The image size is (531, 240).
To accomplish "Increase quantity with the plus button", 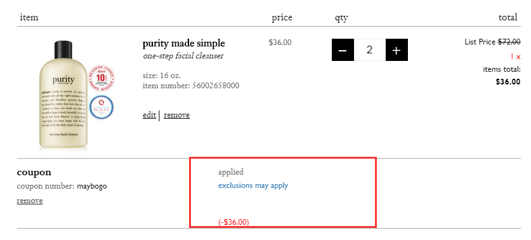I will coord(397,50).
